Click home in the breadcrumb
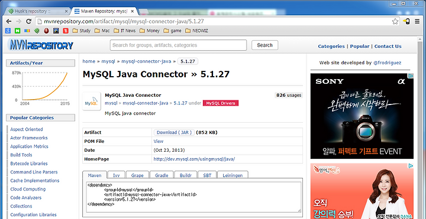This screenshot has height=219, width=426. [x=89, y=61]
